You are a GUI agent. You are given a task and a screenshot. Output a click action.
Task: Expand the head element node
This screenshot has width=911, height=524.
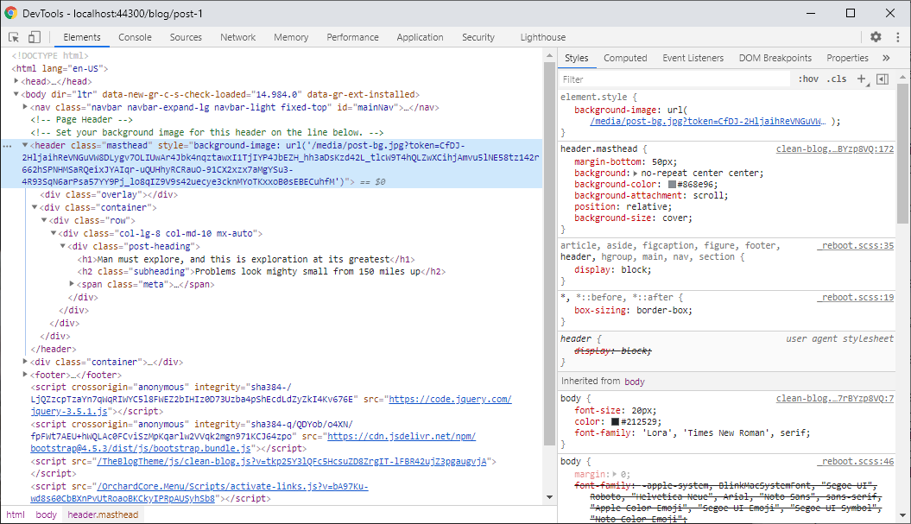16,81
